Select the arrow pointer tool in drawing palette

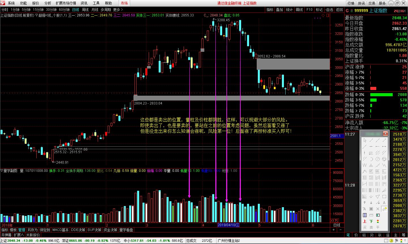(x=365, y=140)
